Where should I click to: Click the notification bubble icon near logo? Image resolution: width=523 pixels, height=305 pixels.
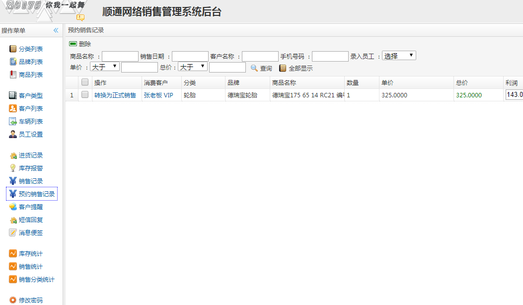click(x=80, y=17)
